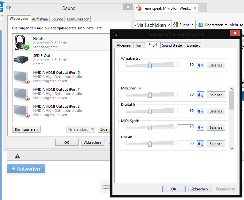Click the warning triangle icon
The height and width of the screenshot is (200, 244).
coord(18,156)
